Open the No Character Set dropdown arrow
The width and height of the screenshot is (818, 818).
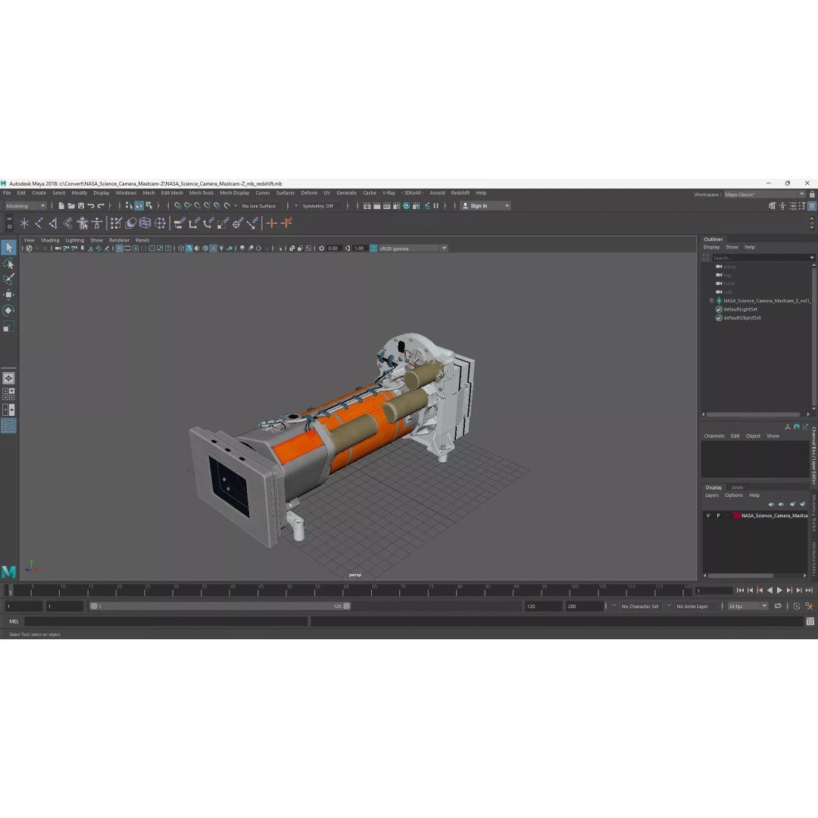pos(614,606)
